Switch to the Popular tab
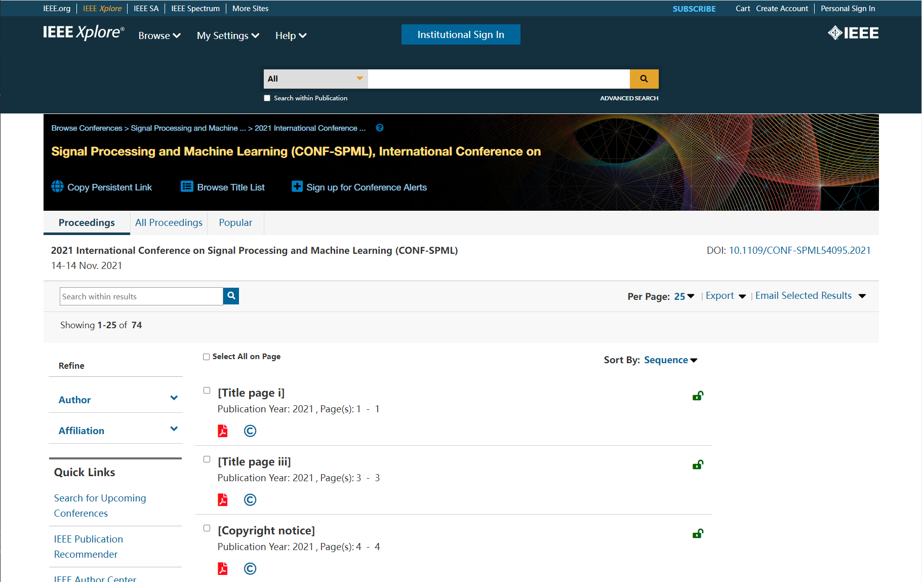The height and width of the screenshot is (582, 922). [x=235, y=223]
